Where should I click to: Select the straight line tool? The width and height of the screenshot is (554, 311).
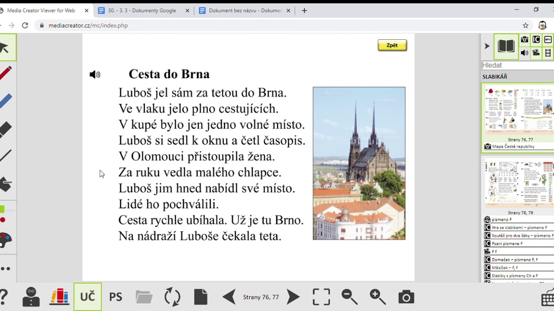tap(5, 156)
